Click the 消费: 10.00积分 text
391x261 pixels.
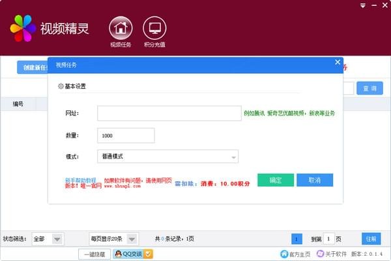click(225, 184)
